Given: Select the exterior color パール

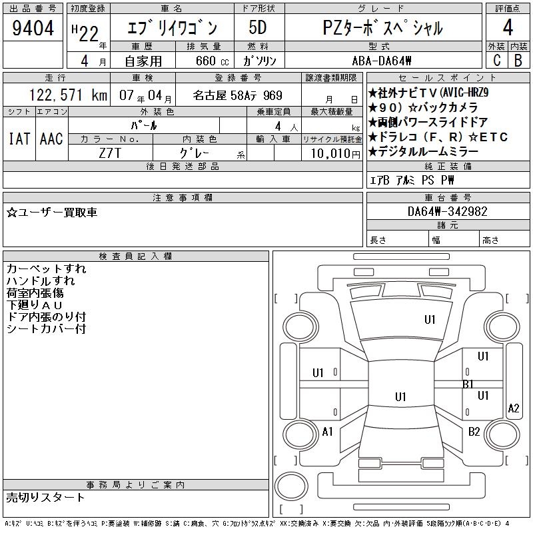Looking at the screenshot, I should 144,125.
